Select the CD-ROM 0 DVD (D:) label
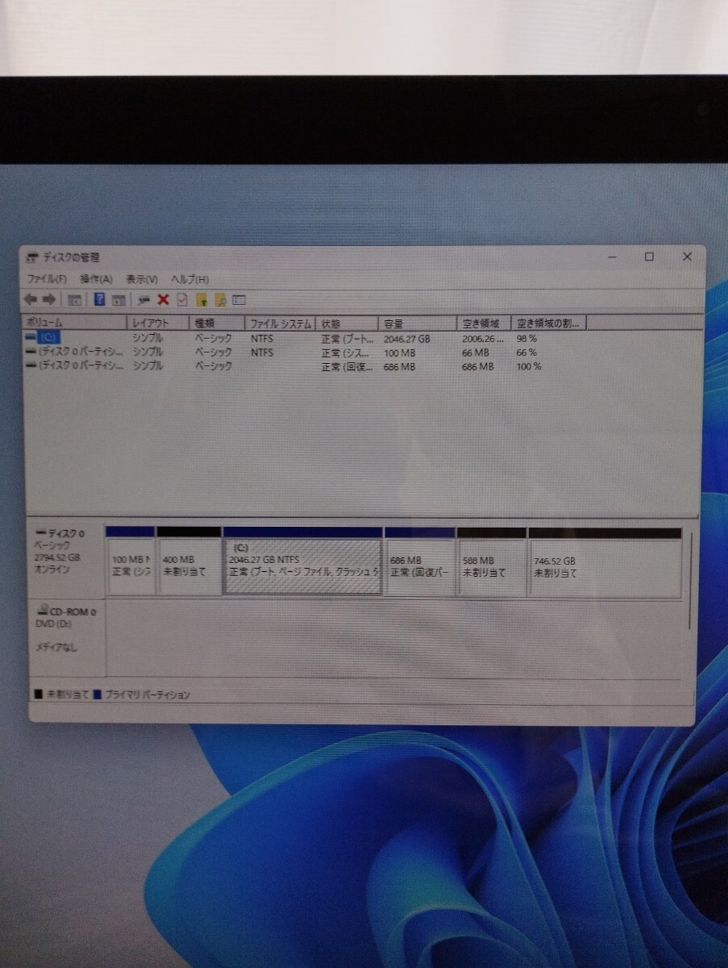This screenshot has height=968, width=728. pyautogui.click(x=66, y=638)
